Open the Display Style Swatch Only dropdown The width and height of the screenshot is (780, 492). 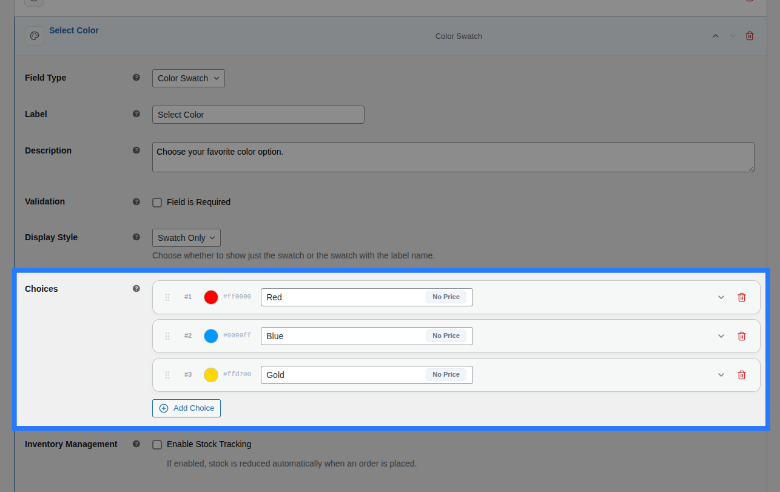coord(186,238)
